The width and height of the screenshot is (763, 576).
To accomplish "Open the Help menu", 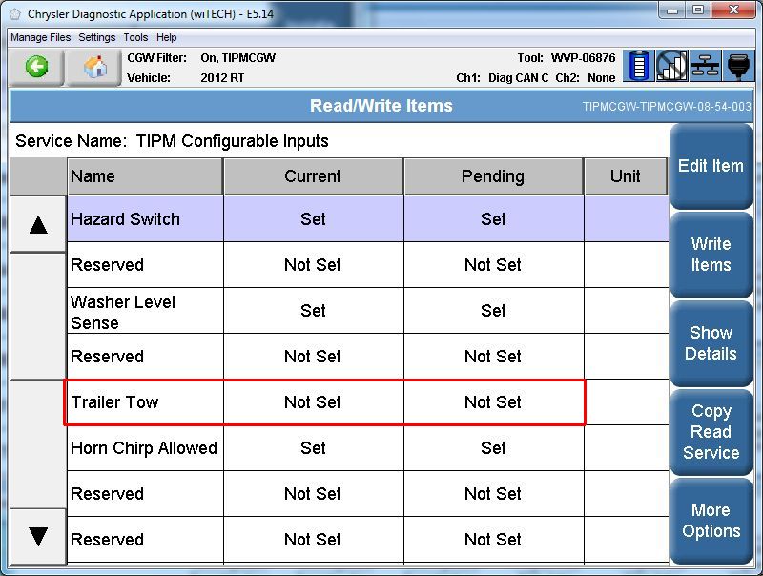I will tap(166, 37).
